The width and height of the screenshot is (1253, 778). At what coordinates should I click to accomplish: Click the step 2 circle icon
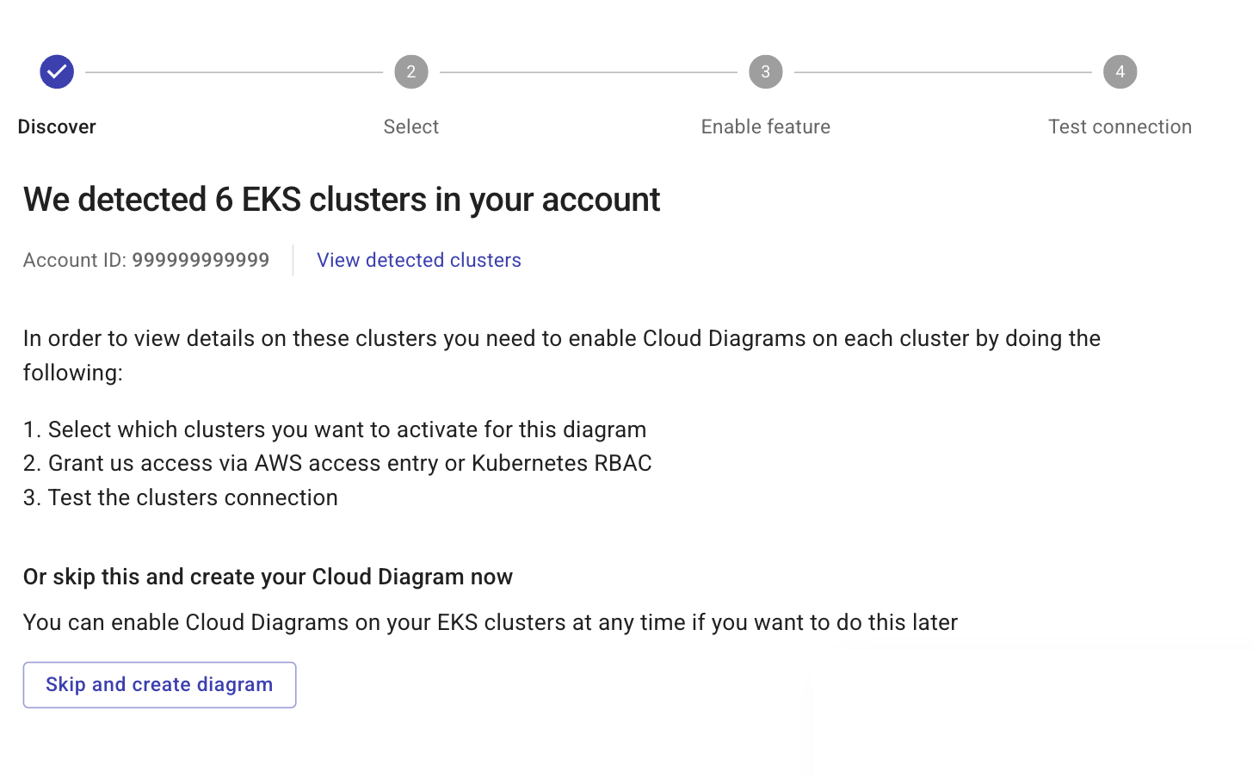click(411, 72)
